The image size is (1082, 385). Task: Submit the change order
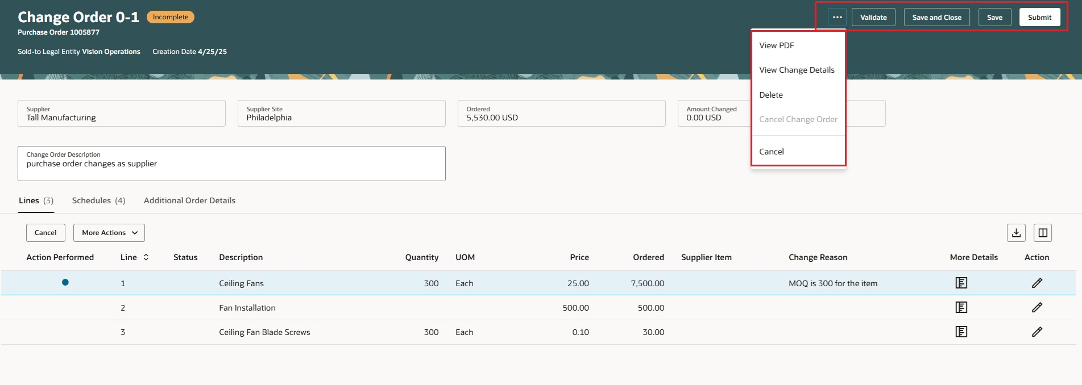(x=1039, y=17)
